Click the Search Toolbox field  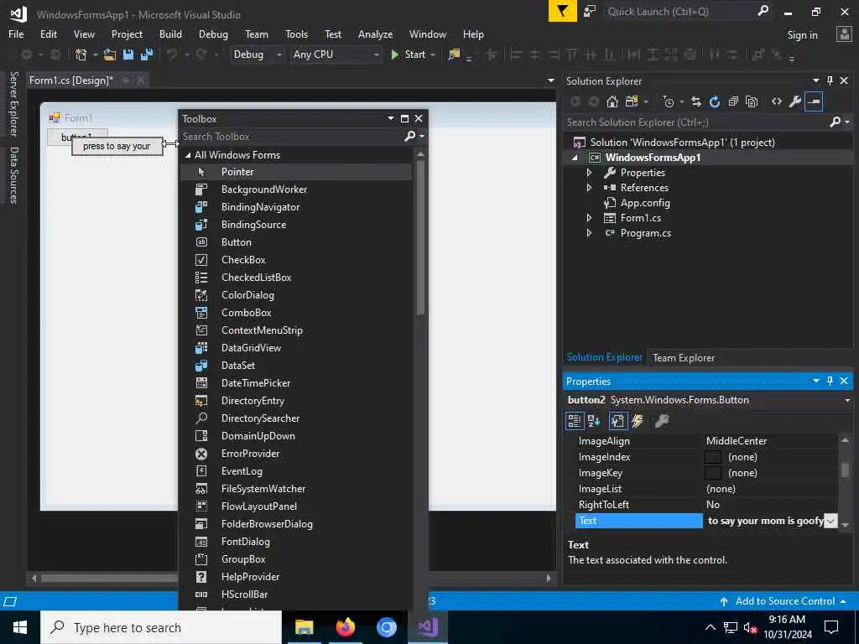(292, 137)
